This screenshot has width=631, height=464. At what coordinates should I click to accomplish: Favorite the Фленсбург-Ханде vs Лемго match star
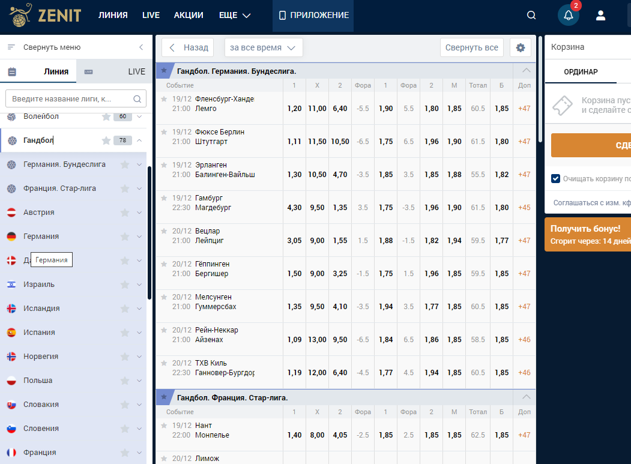coord(164,98)
